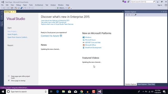Click the Connect to Azure link
Image resolution: width=168 pixels, height=94 pixels.
tap(50, 36)
